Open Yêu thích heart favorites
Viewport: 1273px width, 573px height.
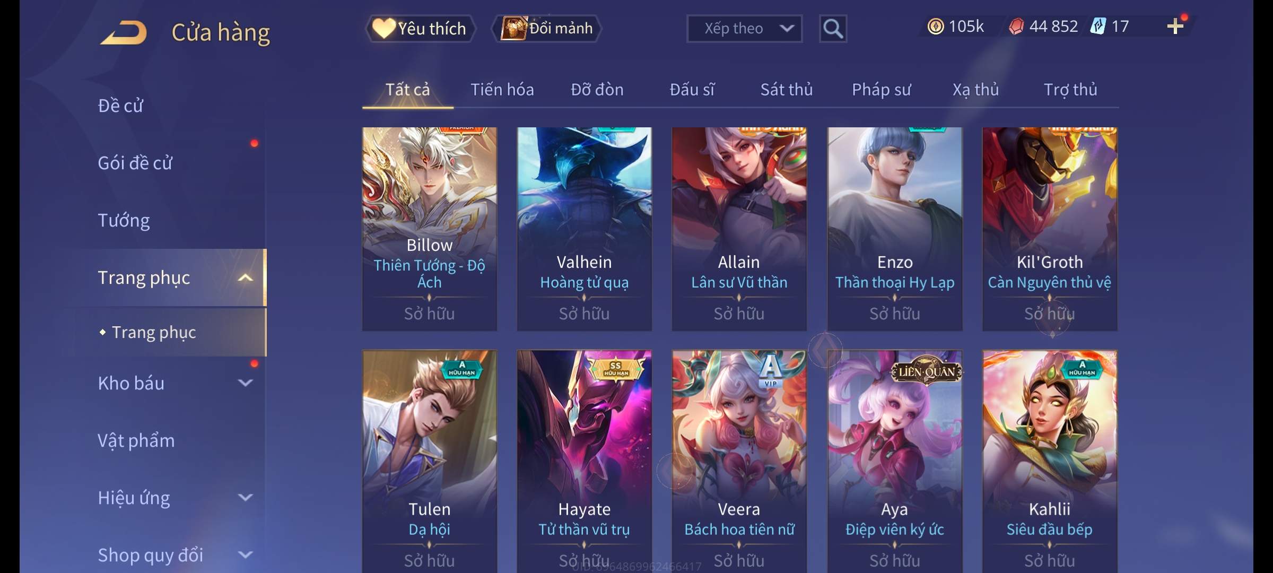coord(420,29)
